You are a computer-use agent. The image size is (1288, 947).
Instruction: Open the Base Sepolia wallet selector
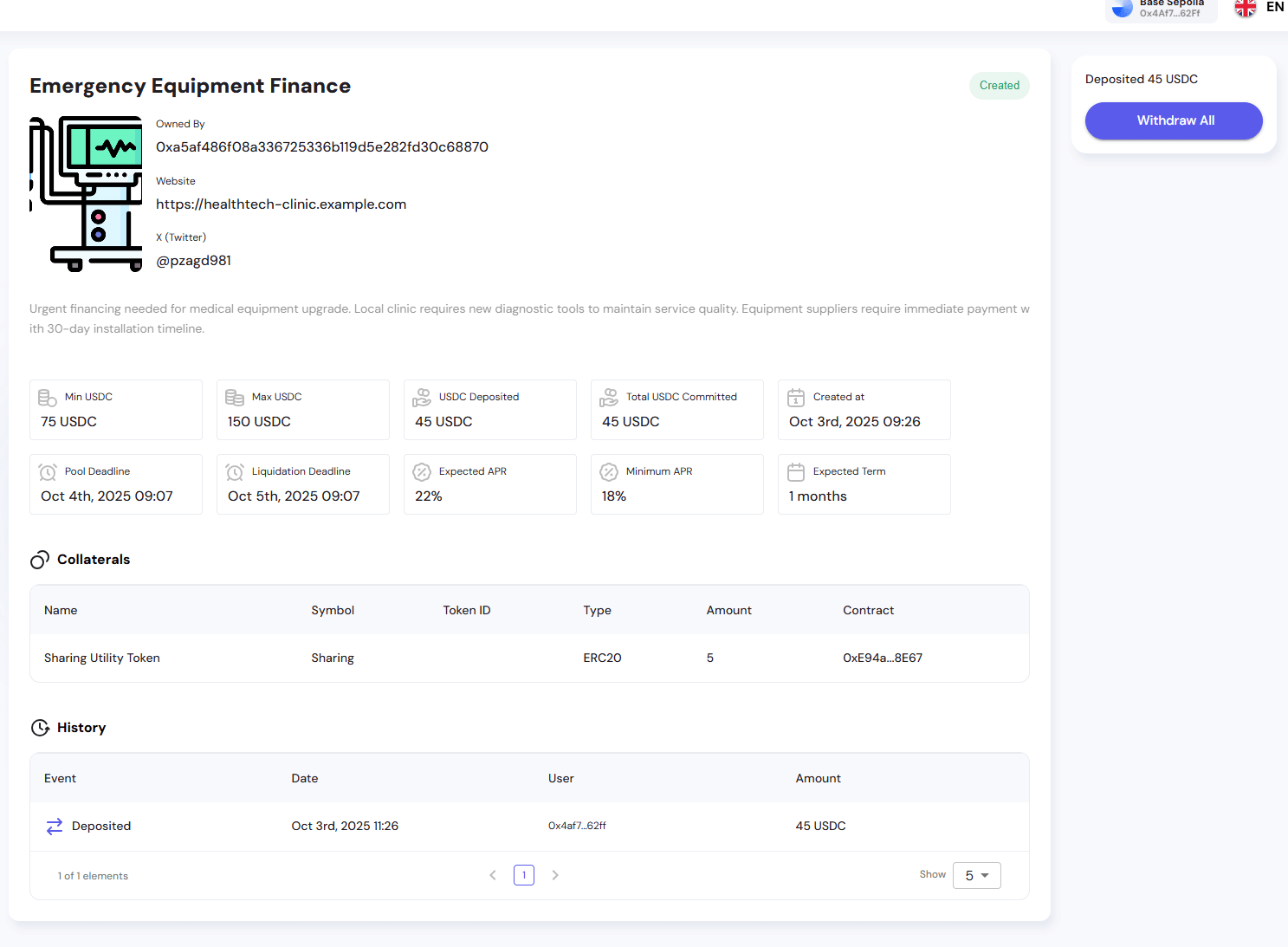(x=1161, y=9)
